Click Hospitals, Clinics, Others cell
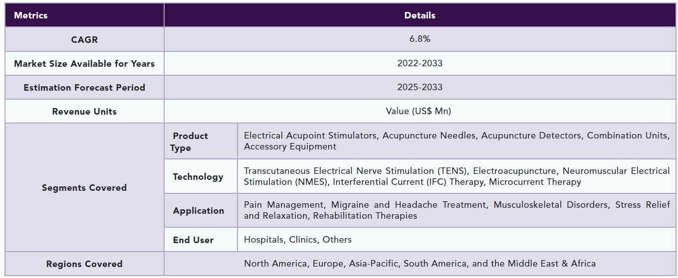678x278 pixels. coord(456,240)
